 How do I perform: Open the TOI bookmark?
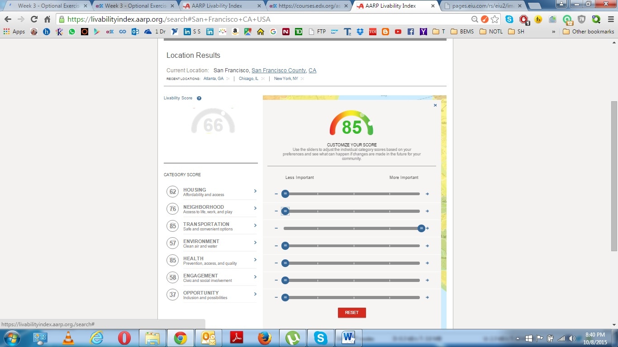[373, 32]
